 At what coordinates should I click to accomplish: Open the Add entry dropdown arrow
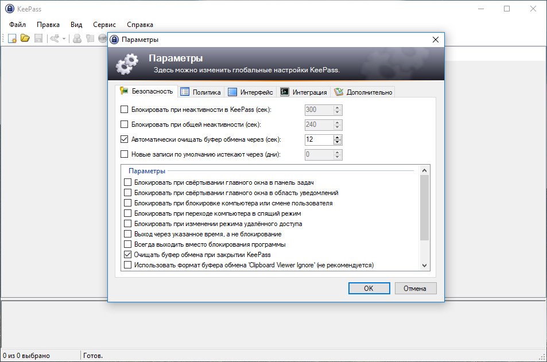coord(64,38)
